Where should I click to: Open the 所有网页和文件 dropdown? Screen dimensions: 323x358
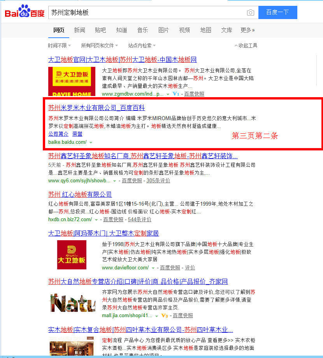point(100,45)
